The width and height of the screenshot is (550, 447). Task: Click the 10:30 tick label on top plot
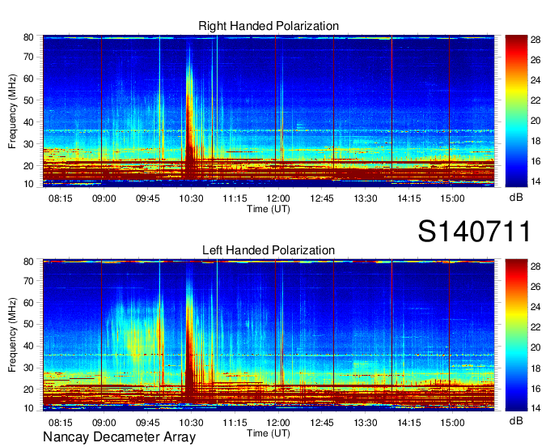(191, 198)
